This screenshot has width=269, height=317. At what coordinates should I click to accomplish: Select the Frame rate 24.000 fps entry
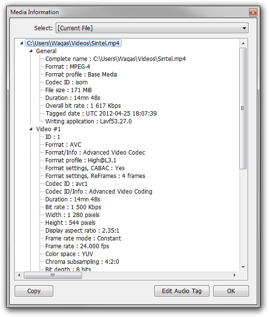(77, 246)
